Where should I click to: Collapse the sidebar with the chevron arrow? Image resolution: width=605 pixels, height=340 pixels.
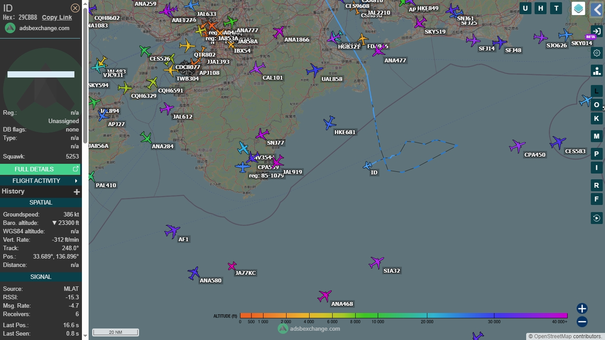(x=597, y=9)
